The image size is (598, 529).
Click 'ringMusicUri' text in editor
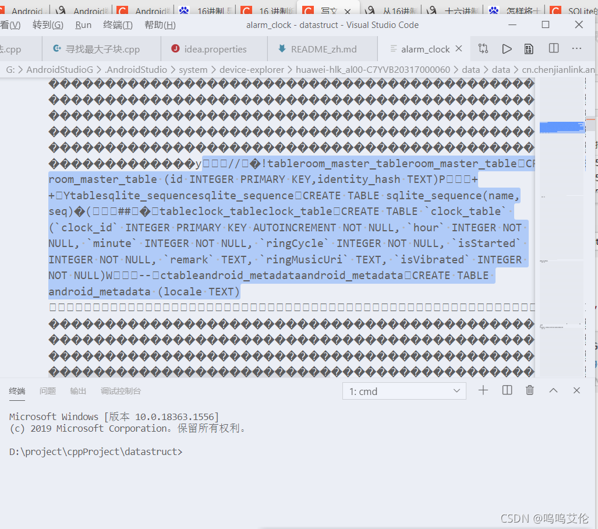coord(303,259)
